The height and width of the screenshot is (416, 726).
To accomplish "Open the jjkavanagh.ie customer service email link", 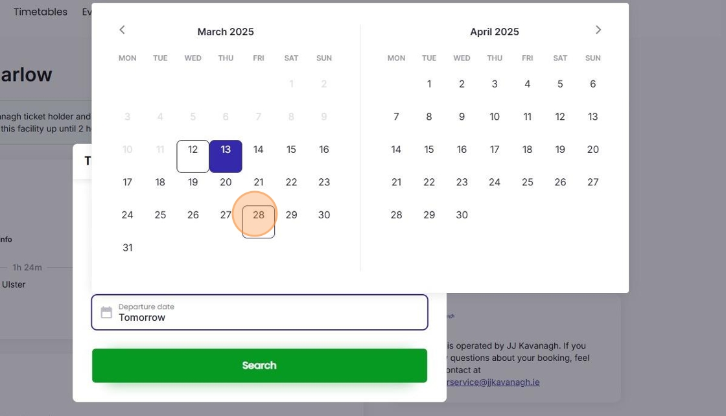I will pos(493,382).
